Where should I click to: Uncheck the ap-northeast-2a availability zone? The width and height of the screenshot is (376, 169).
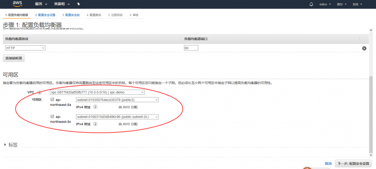(x=52, y=99)
